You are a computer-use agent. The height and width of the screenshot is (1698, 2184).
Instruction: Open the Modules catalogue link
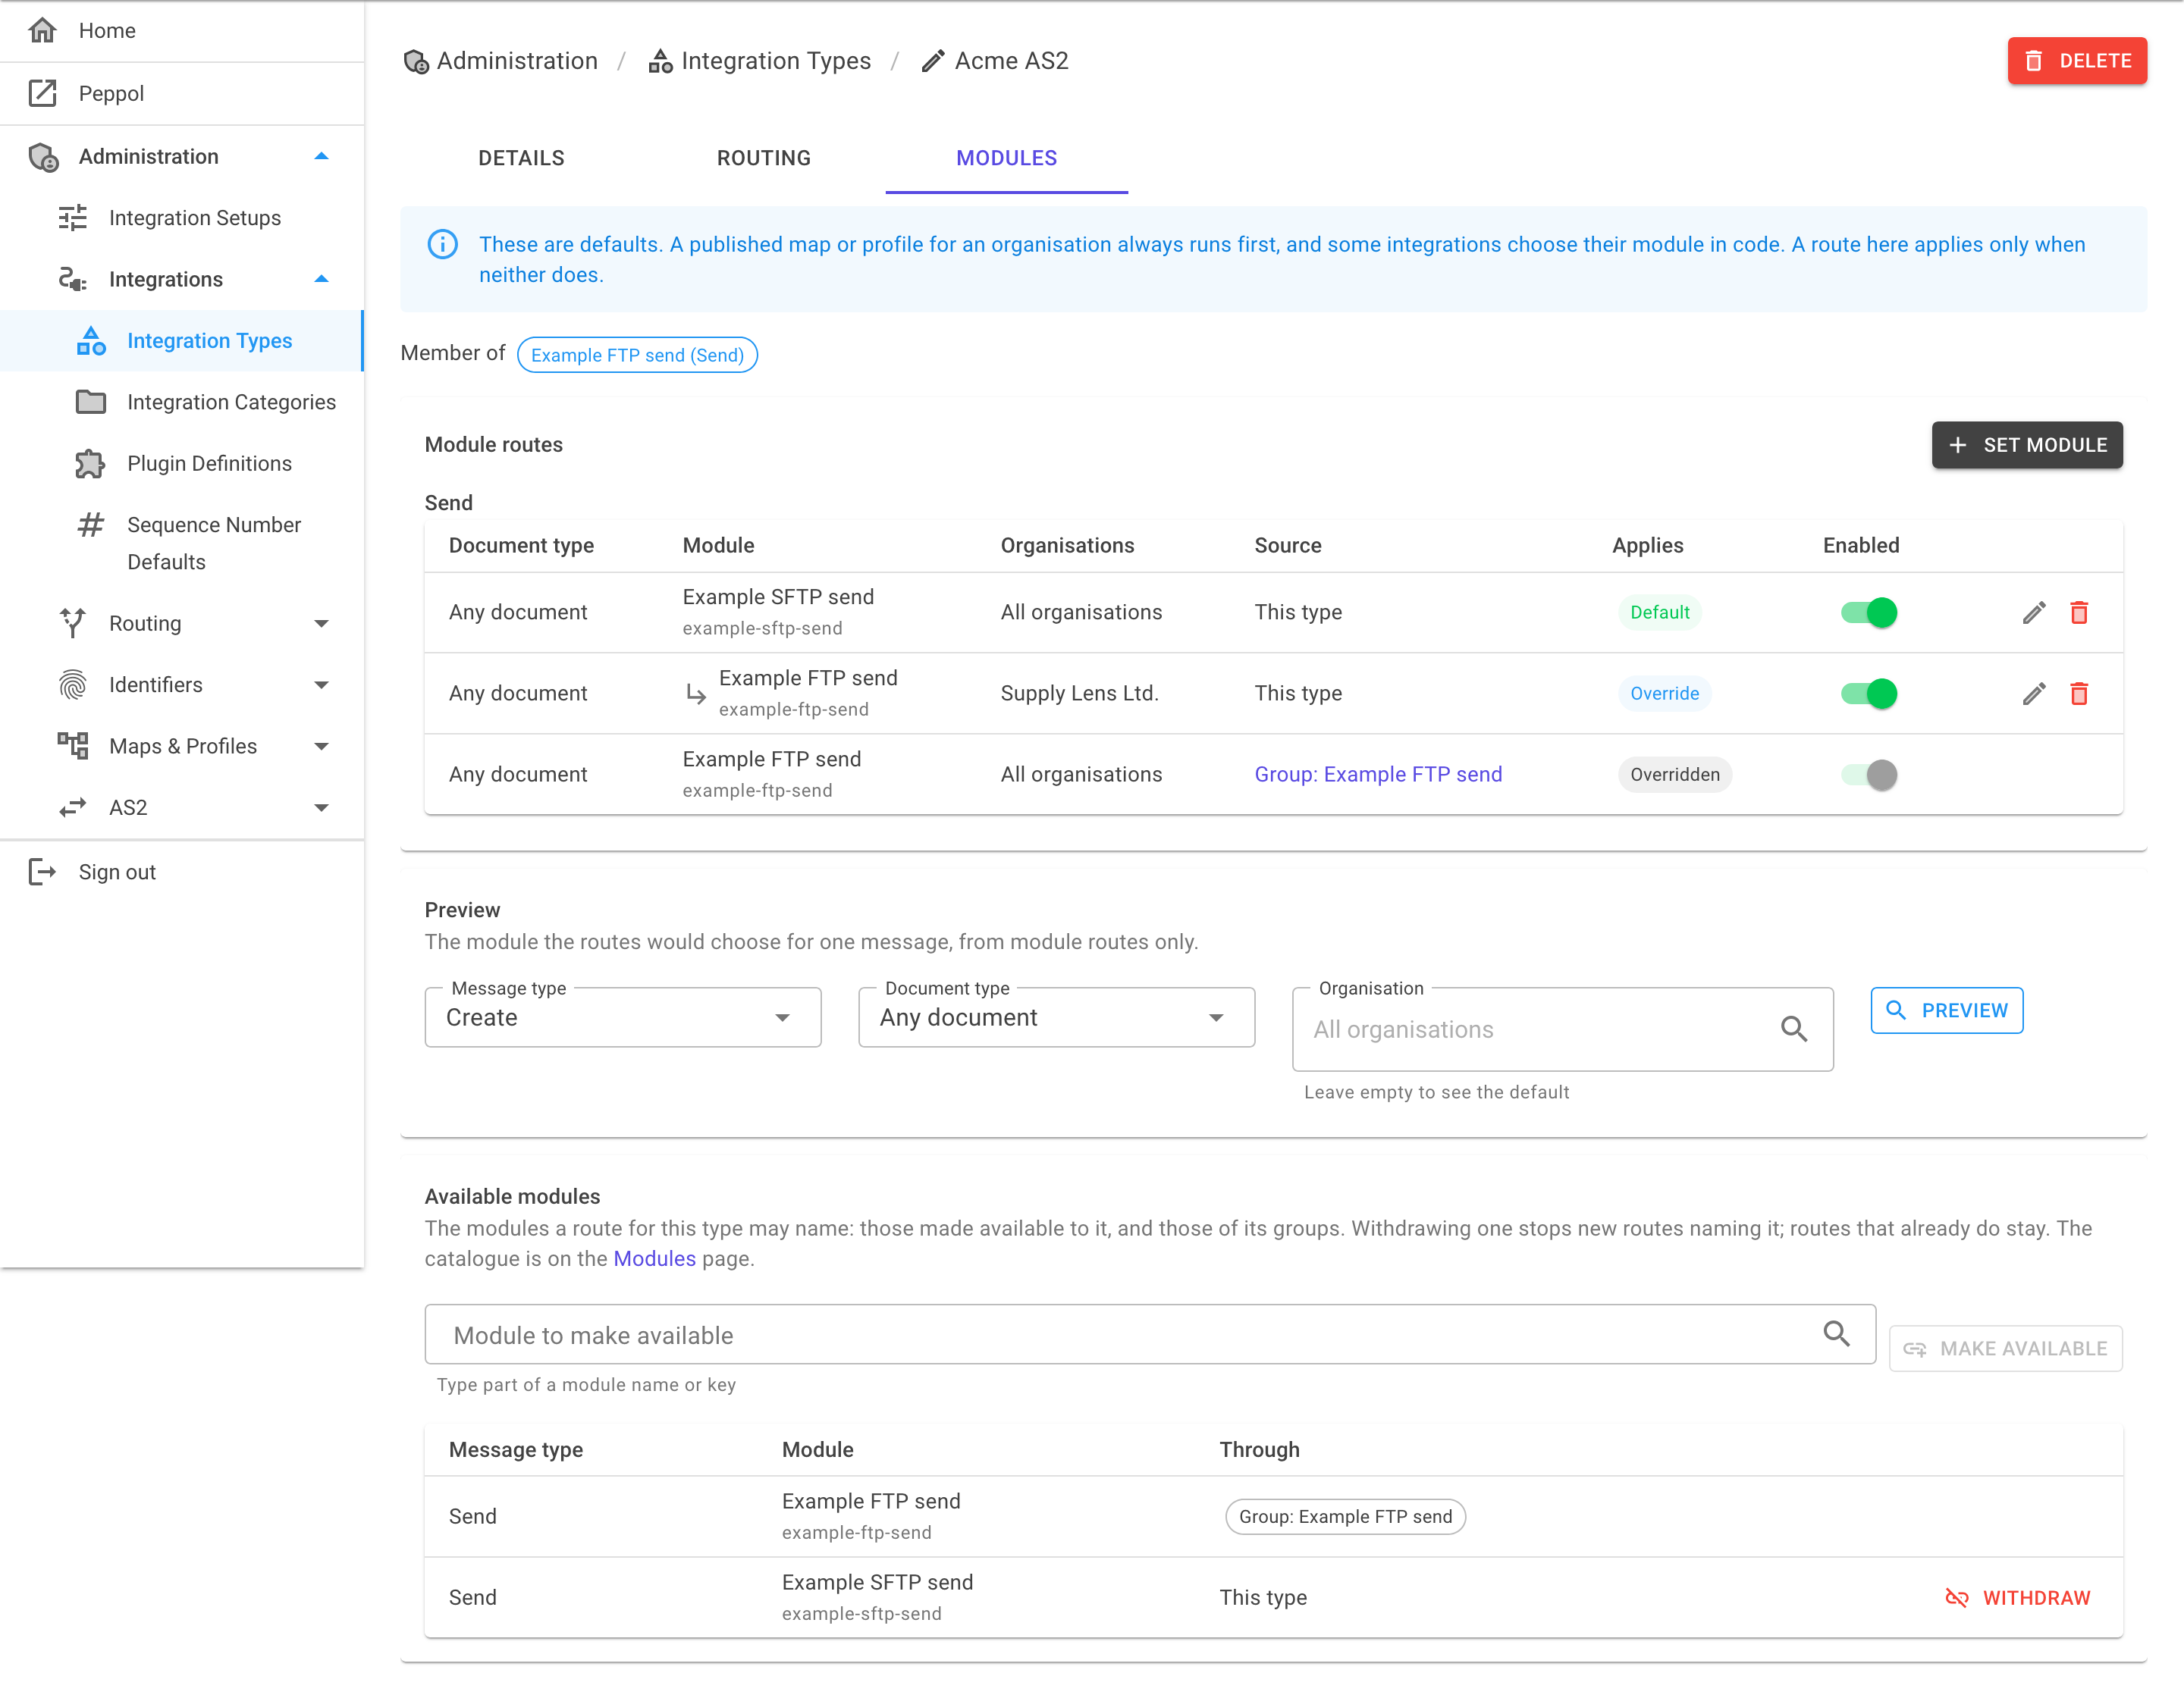tap(654, 1258)
